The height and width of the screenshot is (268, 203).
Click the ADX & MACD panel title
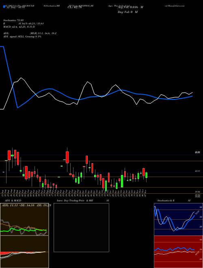(x=13, y=201)
